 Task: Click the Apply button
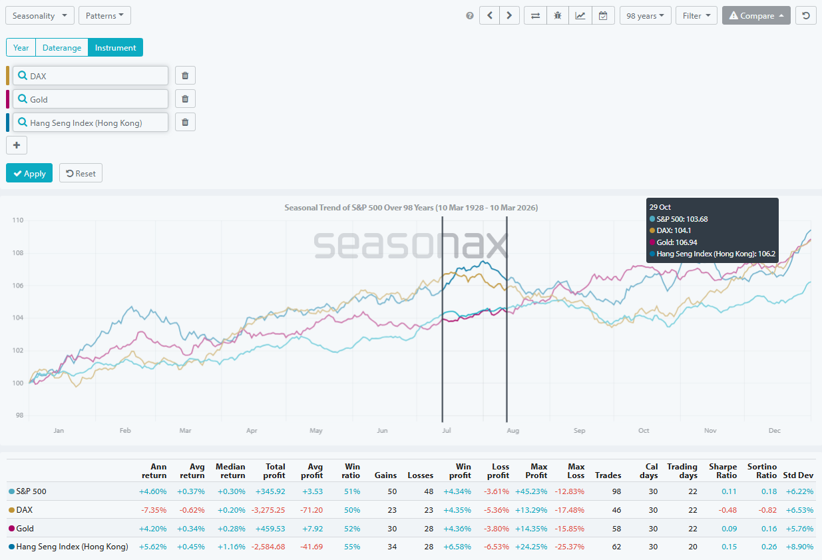pyautogui.click(x=29, y=172)
